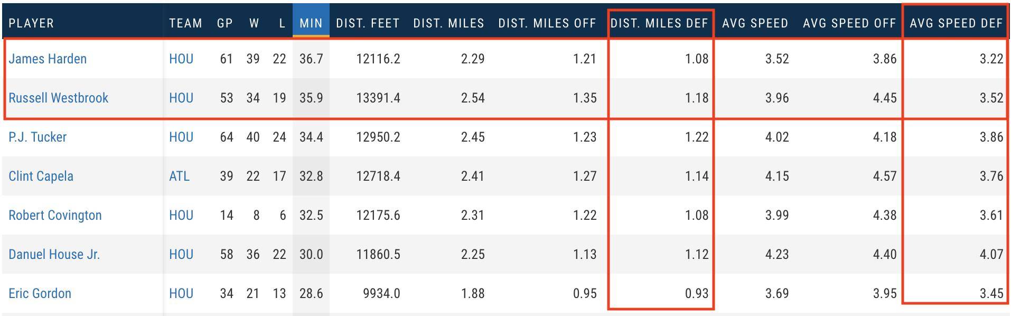Sort by the TEAM column header
Image resolution: width=1011 pixels, height=316 pixels.
click(185, 23)
